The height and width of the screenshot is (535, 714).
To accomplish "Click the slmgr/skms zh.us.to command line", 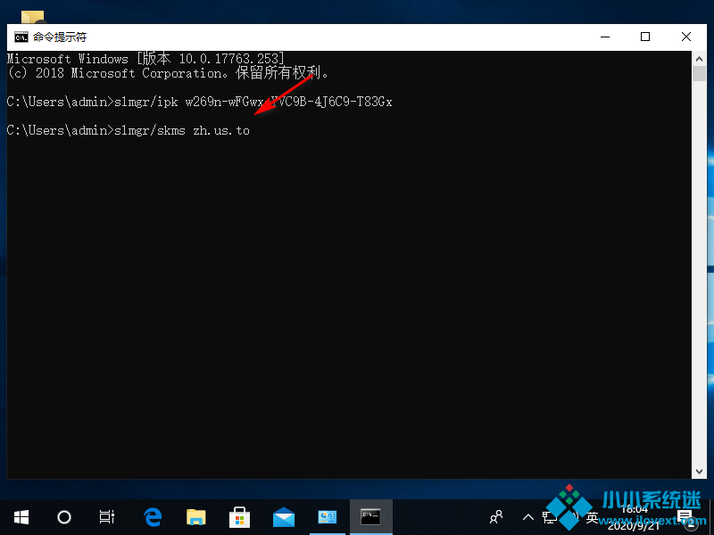I will pyautogui.click(x=129, y=130).
